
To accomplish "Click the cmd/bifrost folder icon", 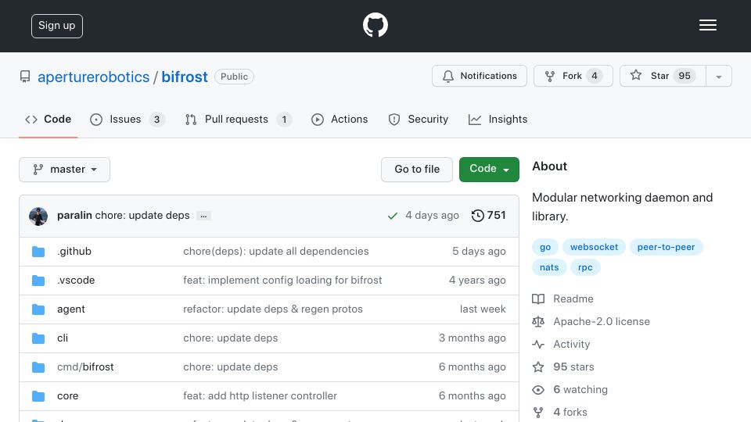I will click(38, 367).
